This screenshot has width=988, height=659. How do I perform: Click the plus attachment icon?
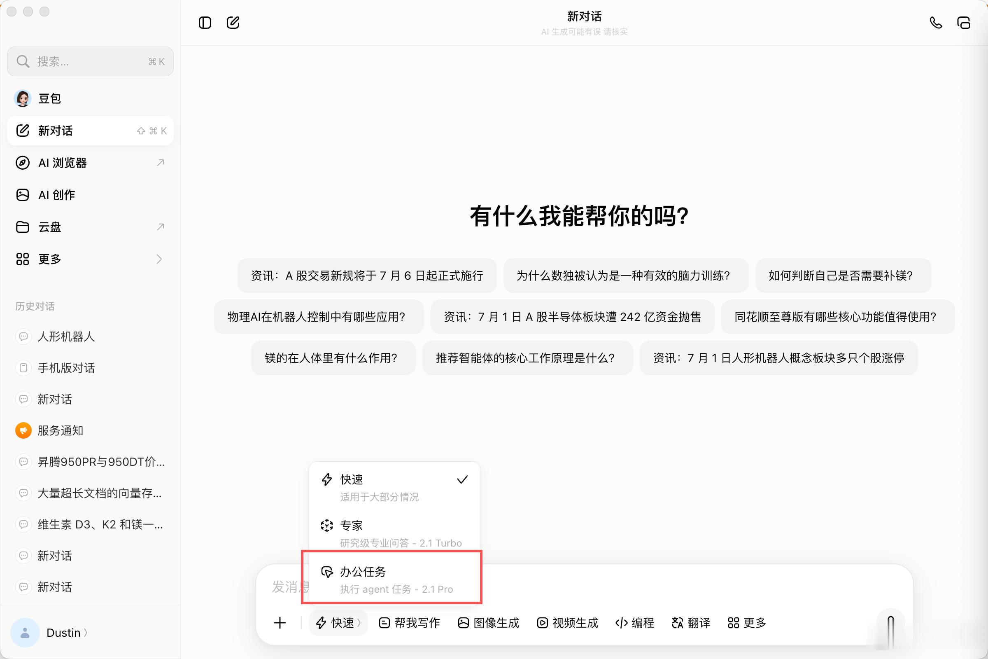pos(280,623)
